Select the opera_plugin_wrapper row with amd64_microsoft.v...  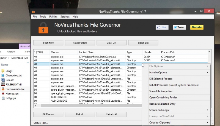[x=88, y=86]
